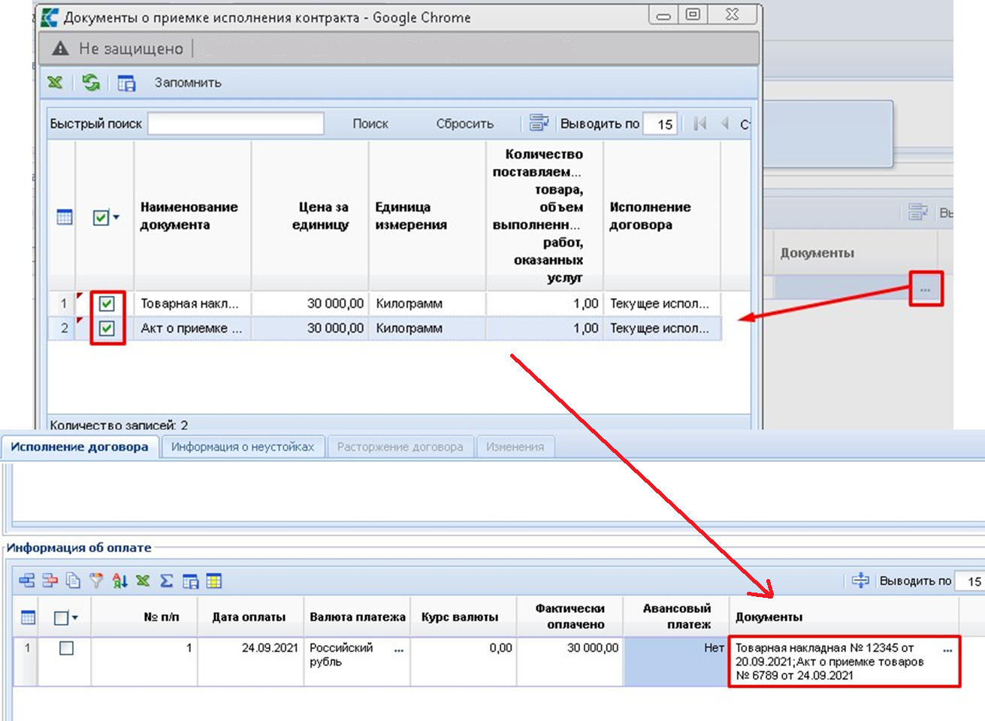Copy the payment row
This screenshot has height=721, width=985.
(73, 581)
